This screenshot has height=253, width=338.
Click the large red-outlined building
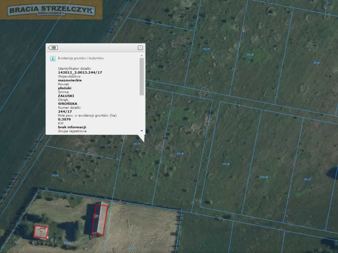[x=99, y=220]
